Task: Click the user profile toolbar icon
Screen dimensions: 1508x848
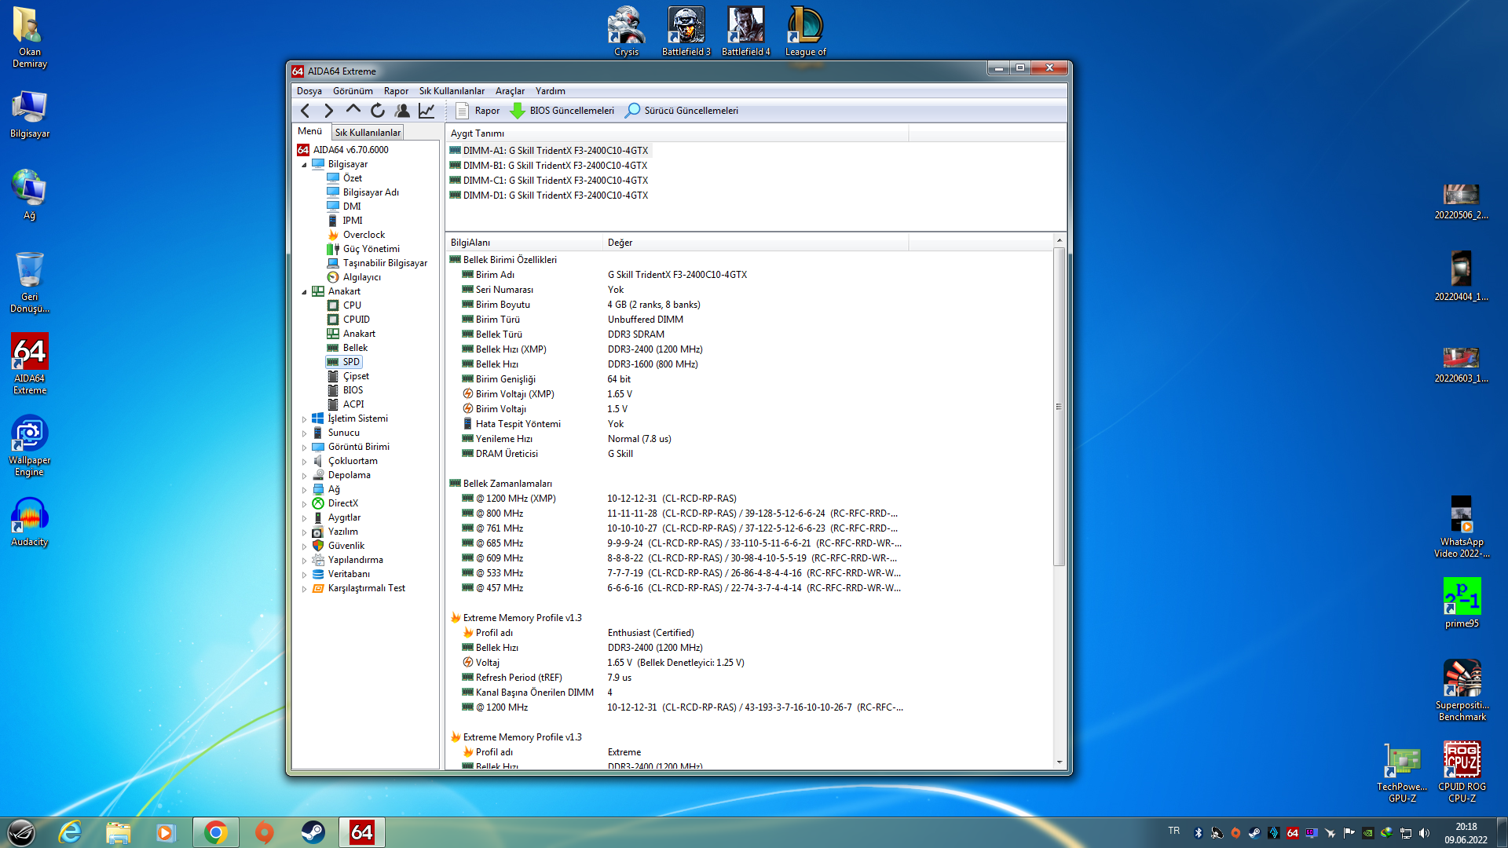Action: (402, 111)
